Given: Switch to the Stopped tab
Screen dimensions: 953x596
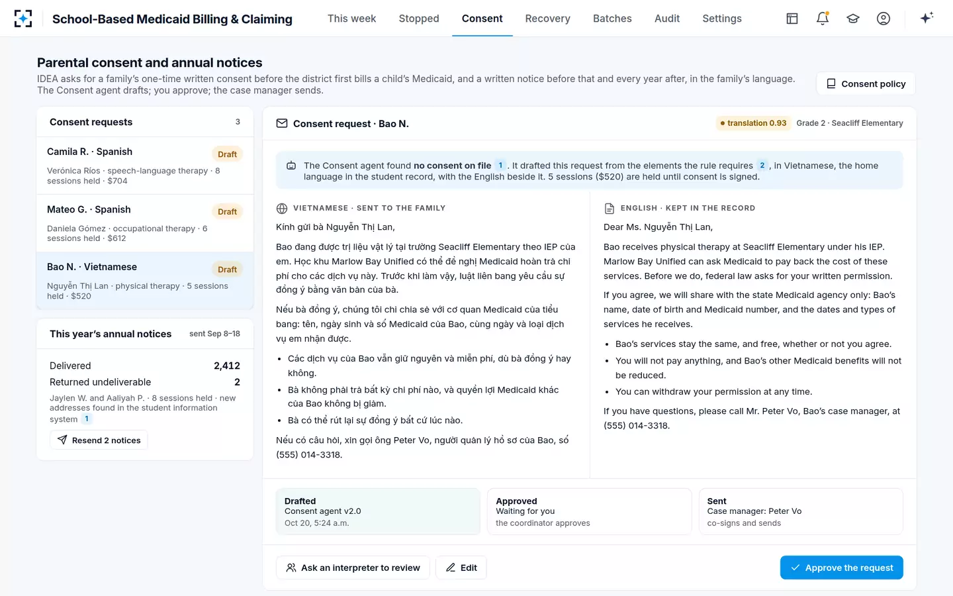Looking at the screenshot, I should [419, 19].
